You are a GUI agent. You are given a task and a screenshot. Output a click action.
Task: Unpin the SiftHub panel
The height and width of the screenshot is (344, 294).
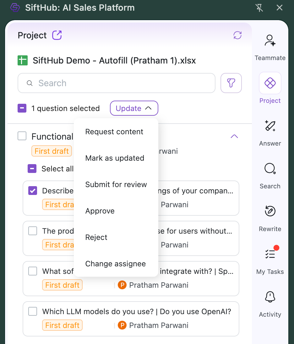(x=259, y=8)
